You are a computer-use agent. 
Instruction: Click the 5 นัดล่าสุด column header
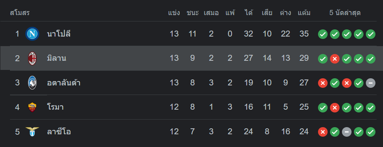(x=345, y=13)
